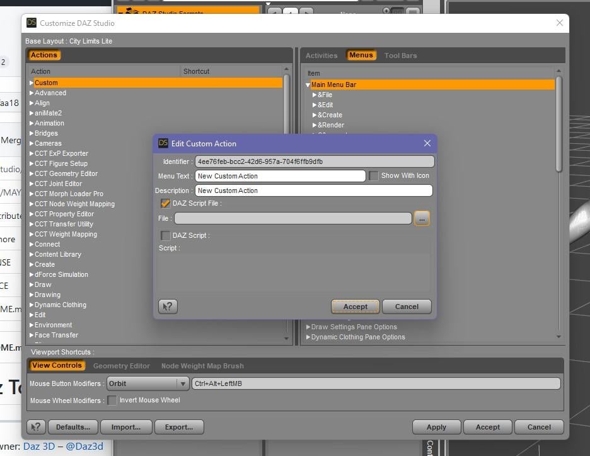Click Cancel in Customize DAZ Studio window
Screen dimensions: 590x456
(x=539, y=427)
